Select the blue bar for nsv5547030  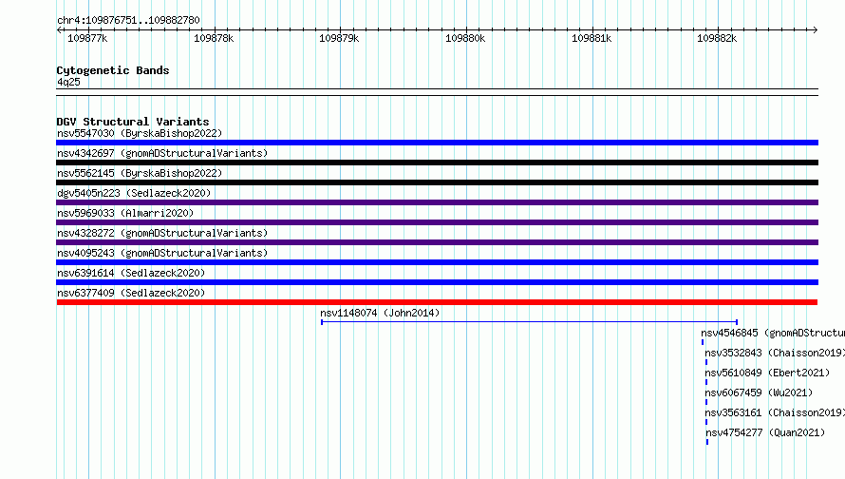(x=437, y=143)
